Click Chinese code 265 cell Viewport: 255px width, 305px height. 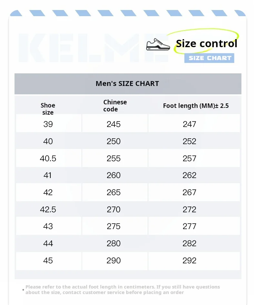(114, 192)
